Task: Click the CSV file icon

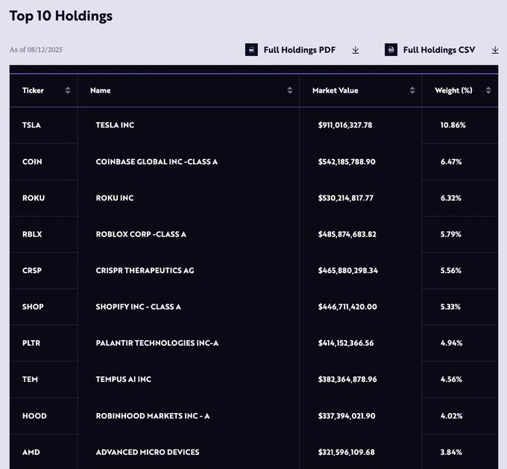Action: [x=391, y=50]
